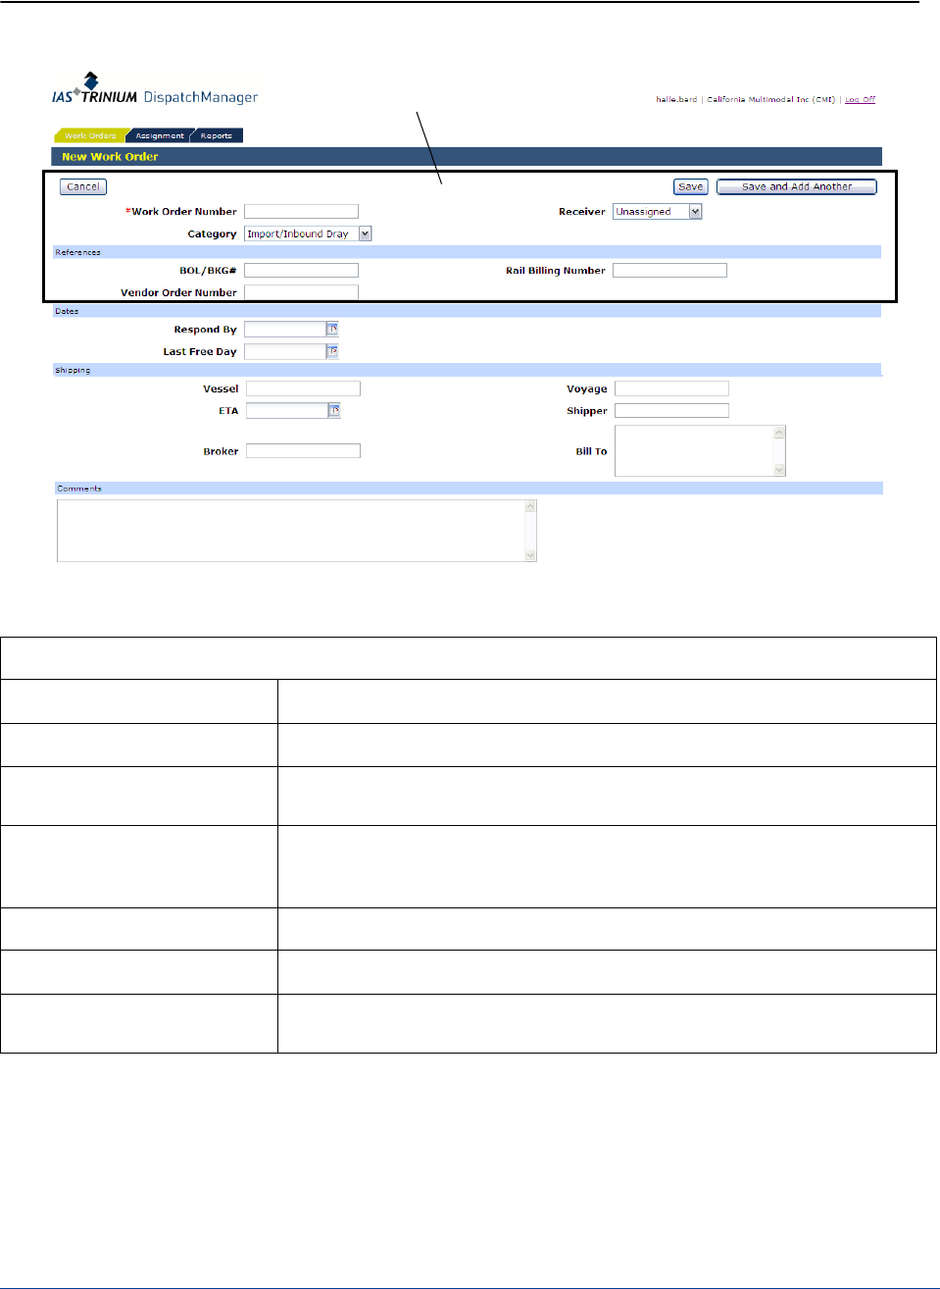Focus the ETA date field
The width and height of the screenshot is (940, 1289).
(287, 411)
